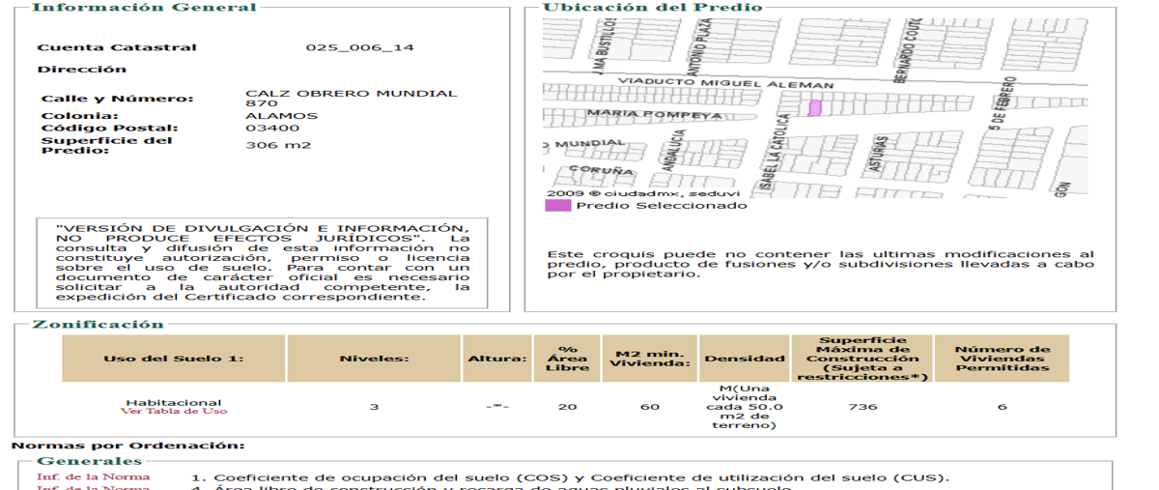
Task: Select the minimum housing value 60
Action: [649, 406]
